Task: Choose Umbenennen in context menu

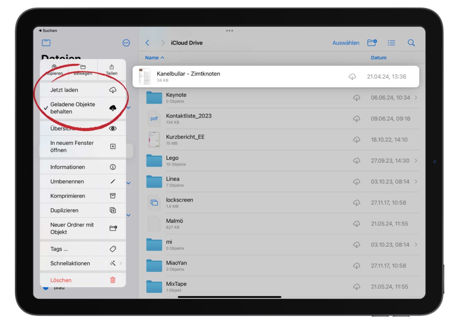Action: pyautogui.click(x=83, y=181)
